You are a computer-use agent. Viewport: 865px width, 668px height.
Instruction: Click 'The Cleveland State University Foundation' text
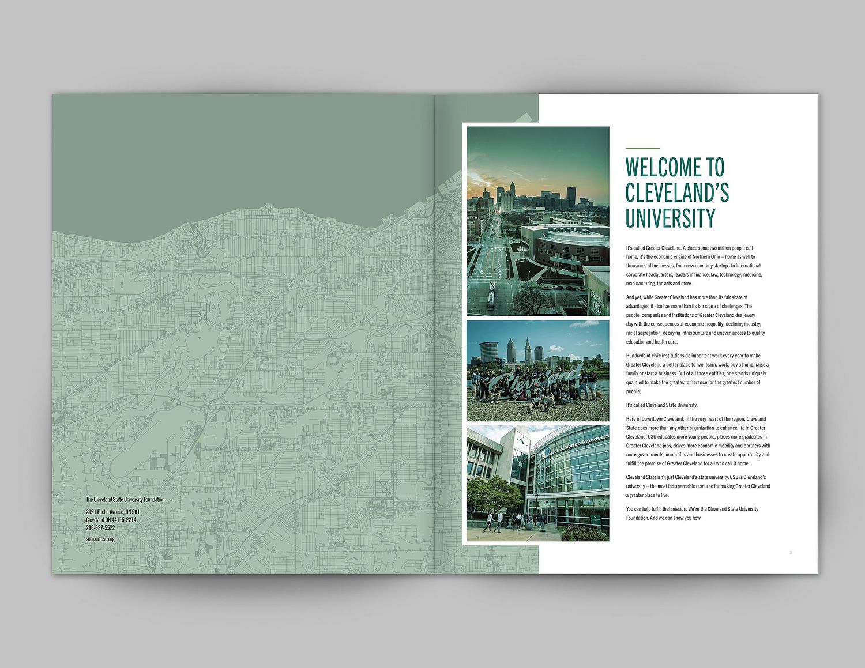tap(125, 500)
